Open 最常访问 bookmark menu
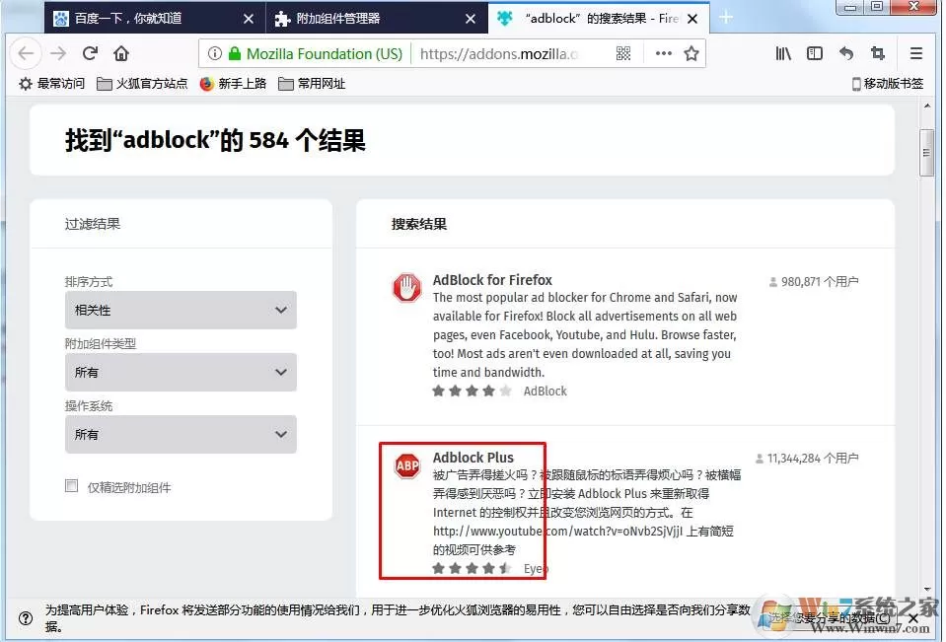This screenshot has width=946, height=642. coord(52,83)
